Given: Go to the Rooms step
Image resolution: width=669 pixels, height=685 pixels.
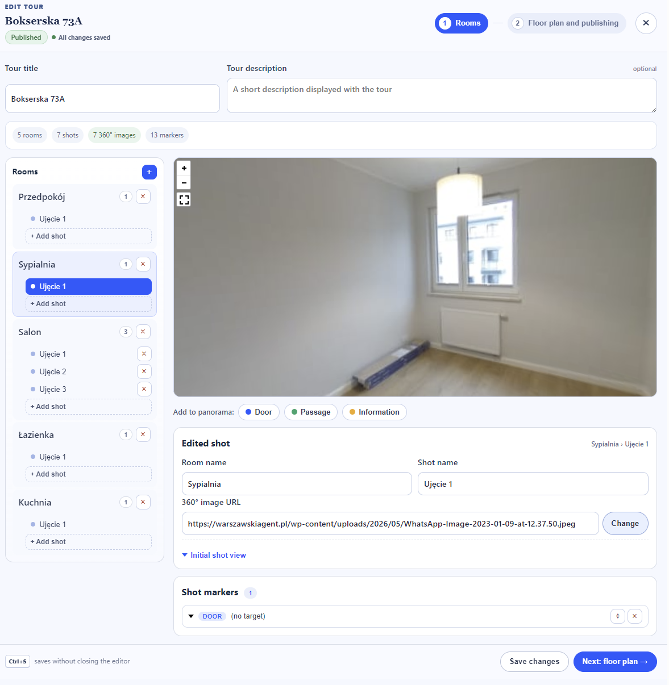Looking at the screenshot, I should [461, 23].
